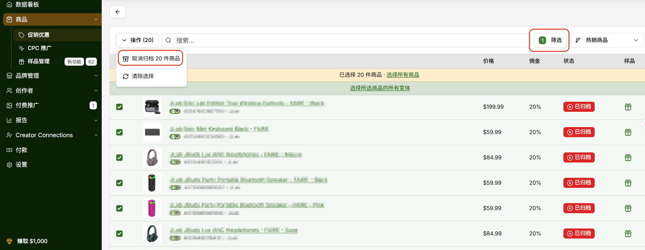Choose 取消归档 20 件商品 menu option
This screenshot has width=645, height=250.
151,58
